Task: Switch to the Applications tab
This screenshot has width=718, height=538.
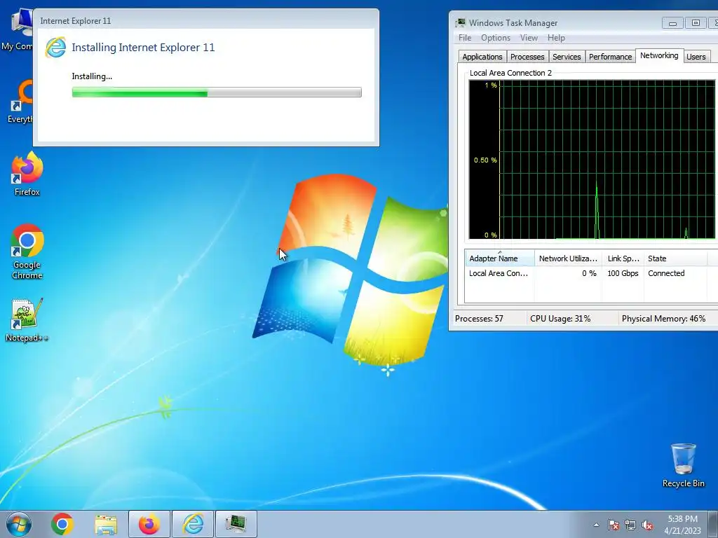Action: click(x=482, y=57)
